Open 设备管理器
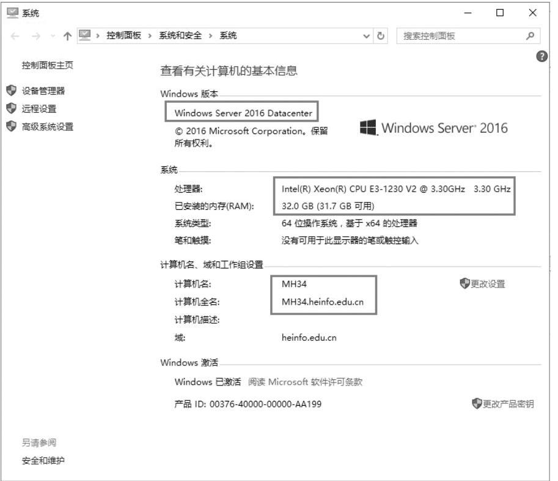This screenshot has height=481, width=558. [x=43, y=91]
